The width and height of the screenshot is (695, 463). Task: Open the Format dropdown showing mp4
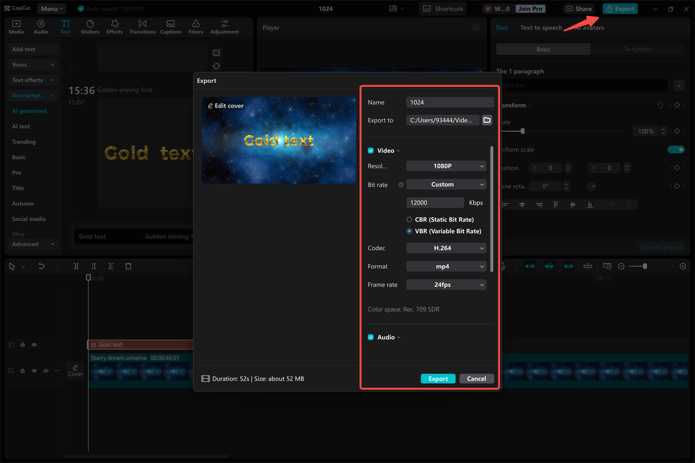(x=446, y=266)
